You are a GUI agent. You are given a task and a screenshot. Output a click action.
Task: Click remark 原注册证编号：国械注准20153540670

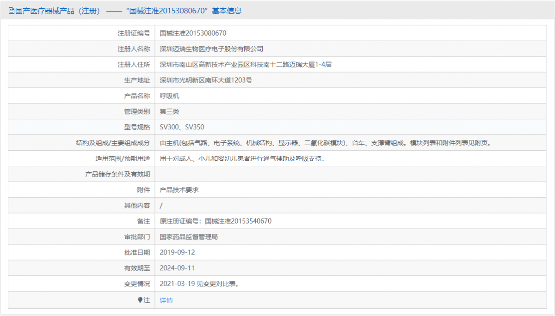click(x=216, y=221)
